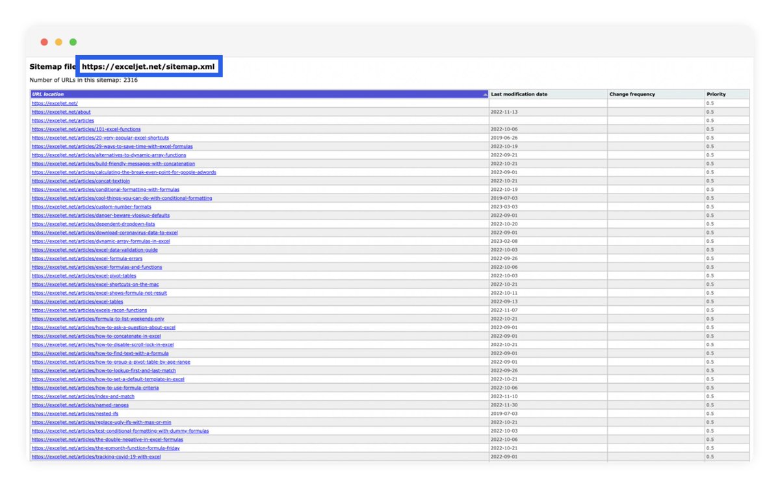
Task: Open the https://exceljet.net/ root link
Action: click(x=55, y=103)
